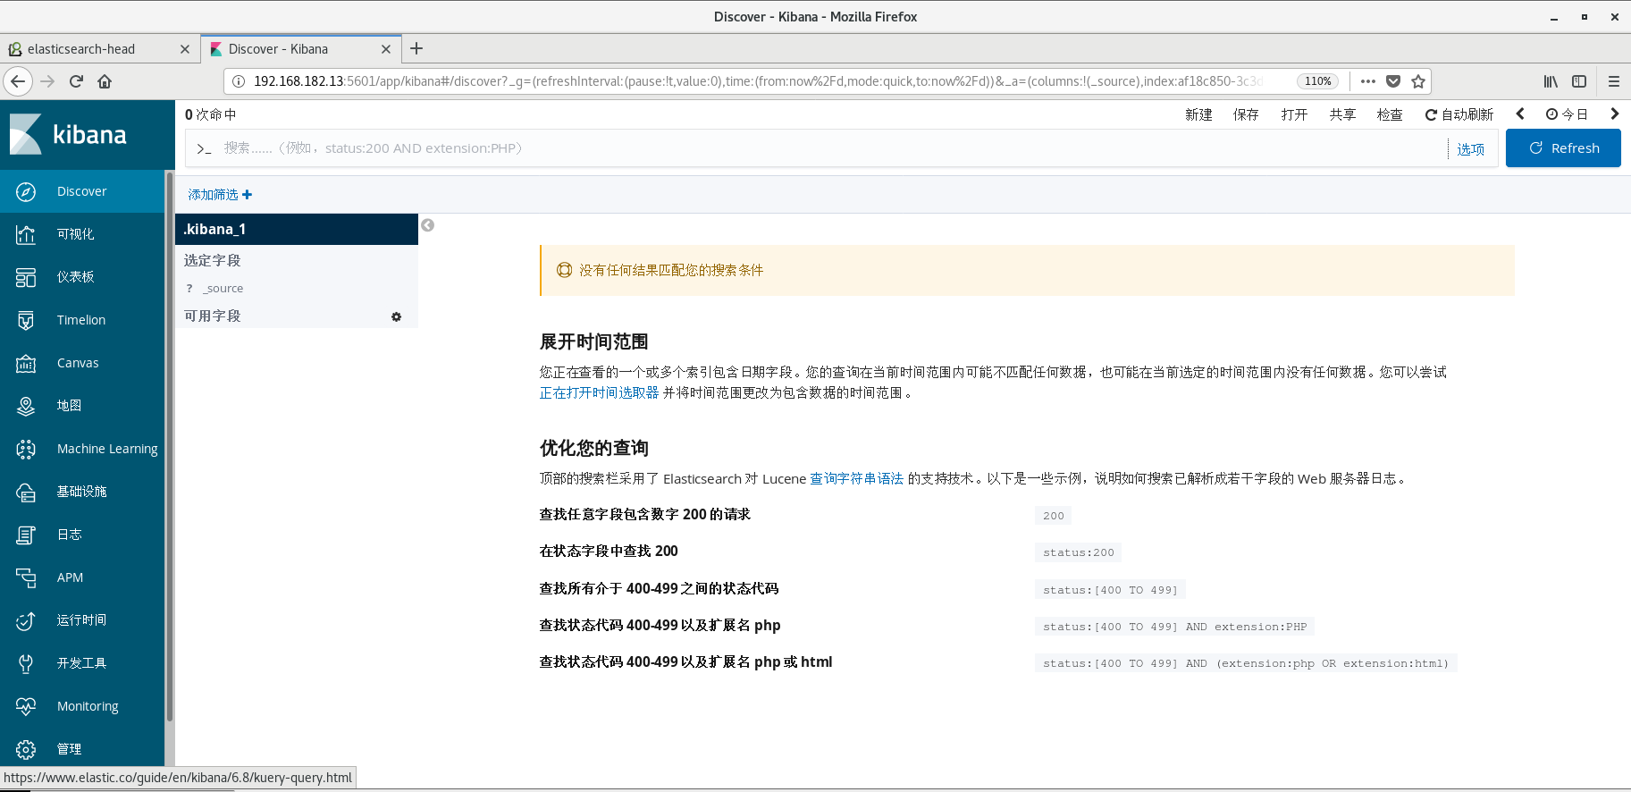Open the 今日 time picker
Image resolution: width=1631 pixels, height=792 pixels.
point(1568,114)
